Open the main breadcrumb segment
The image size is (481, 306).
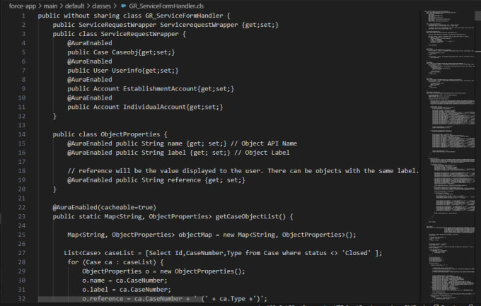point(50,6)
